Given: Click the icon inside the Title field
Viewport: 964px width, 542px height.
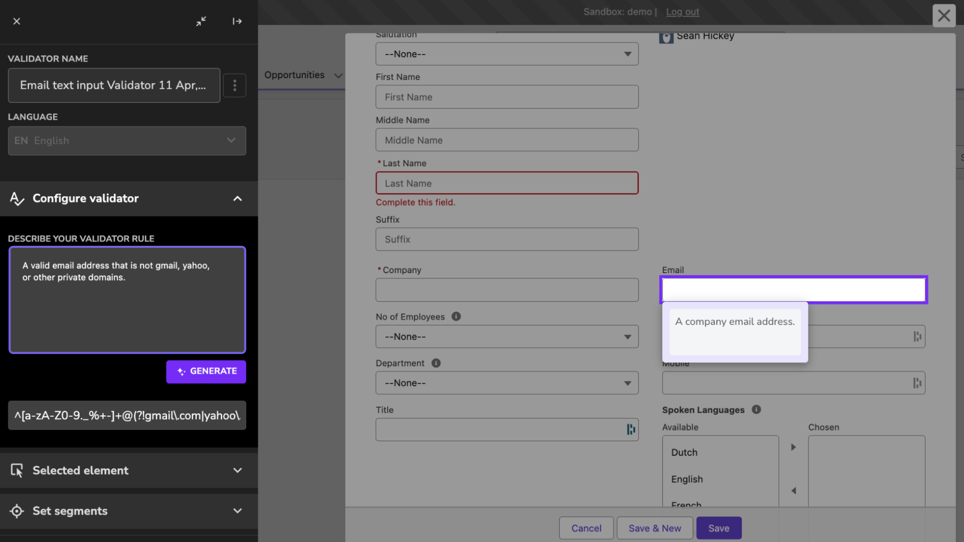Looking at the screenshot, I should click(630, 430).
